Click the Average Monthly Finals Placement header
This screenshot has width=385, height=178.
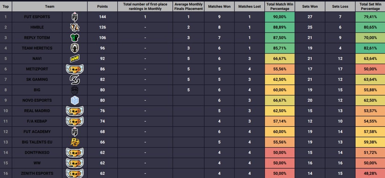(188, 6)
